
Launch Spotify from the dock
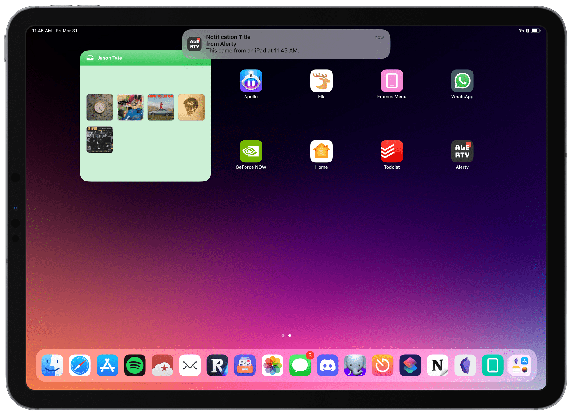pyautogui.click(x=135, y=365)
